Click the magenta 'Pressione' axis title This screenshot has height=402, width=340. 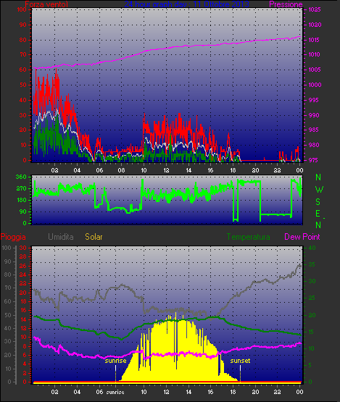[286, 4]
